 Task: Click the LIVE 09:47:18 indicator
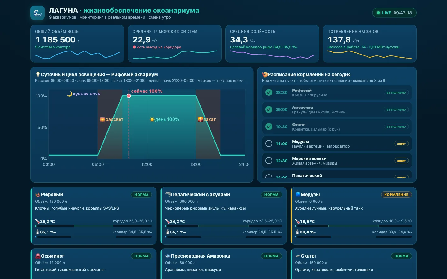click(x=394, y=13)
